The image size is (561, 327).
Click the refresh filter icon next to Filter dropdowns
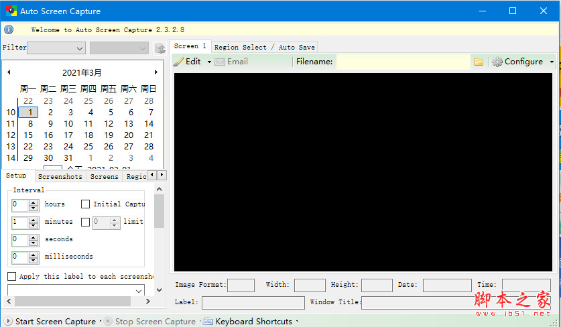point(160,48)
